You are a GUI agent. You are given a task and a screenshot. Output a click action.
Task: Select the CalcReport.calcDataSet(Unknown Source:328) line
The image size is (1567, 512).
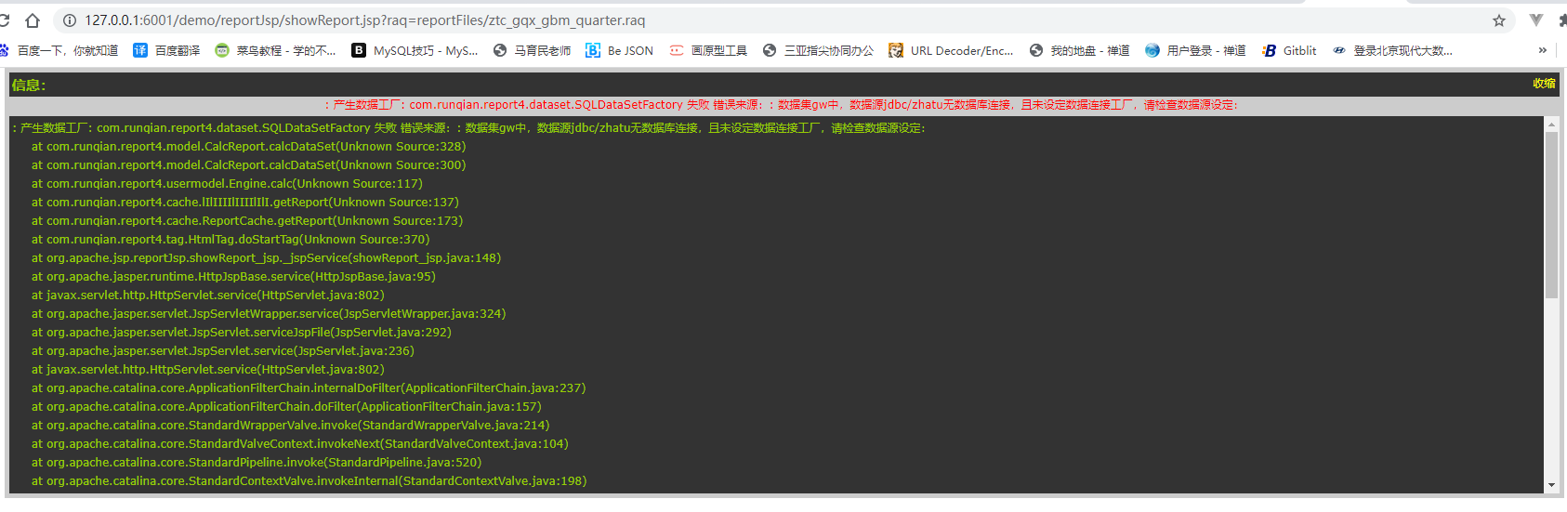point(249,147)
